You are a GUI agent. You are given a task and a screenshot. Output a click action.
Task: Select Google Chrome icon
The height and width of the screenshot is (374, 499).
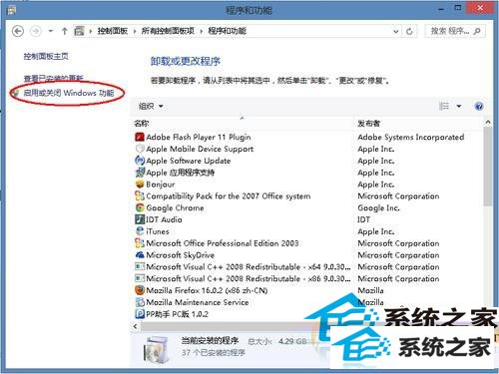coord(140,207)
